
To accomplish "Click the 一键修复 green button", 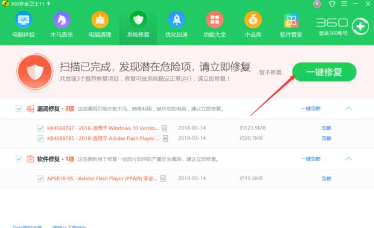I will (x=324, y=72).
